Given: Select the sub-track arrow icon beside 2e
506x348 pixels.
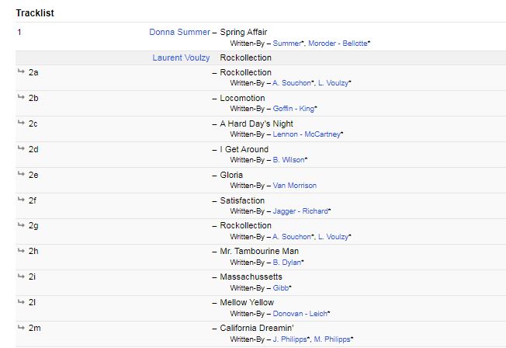Looking at the screenshot, I should click(21, 175).
